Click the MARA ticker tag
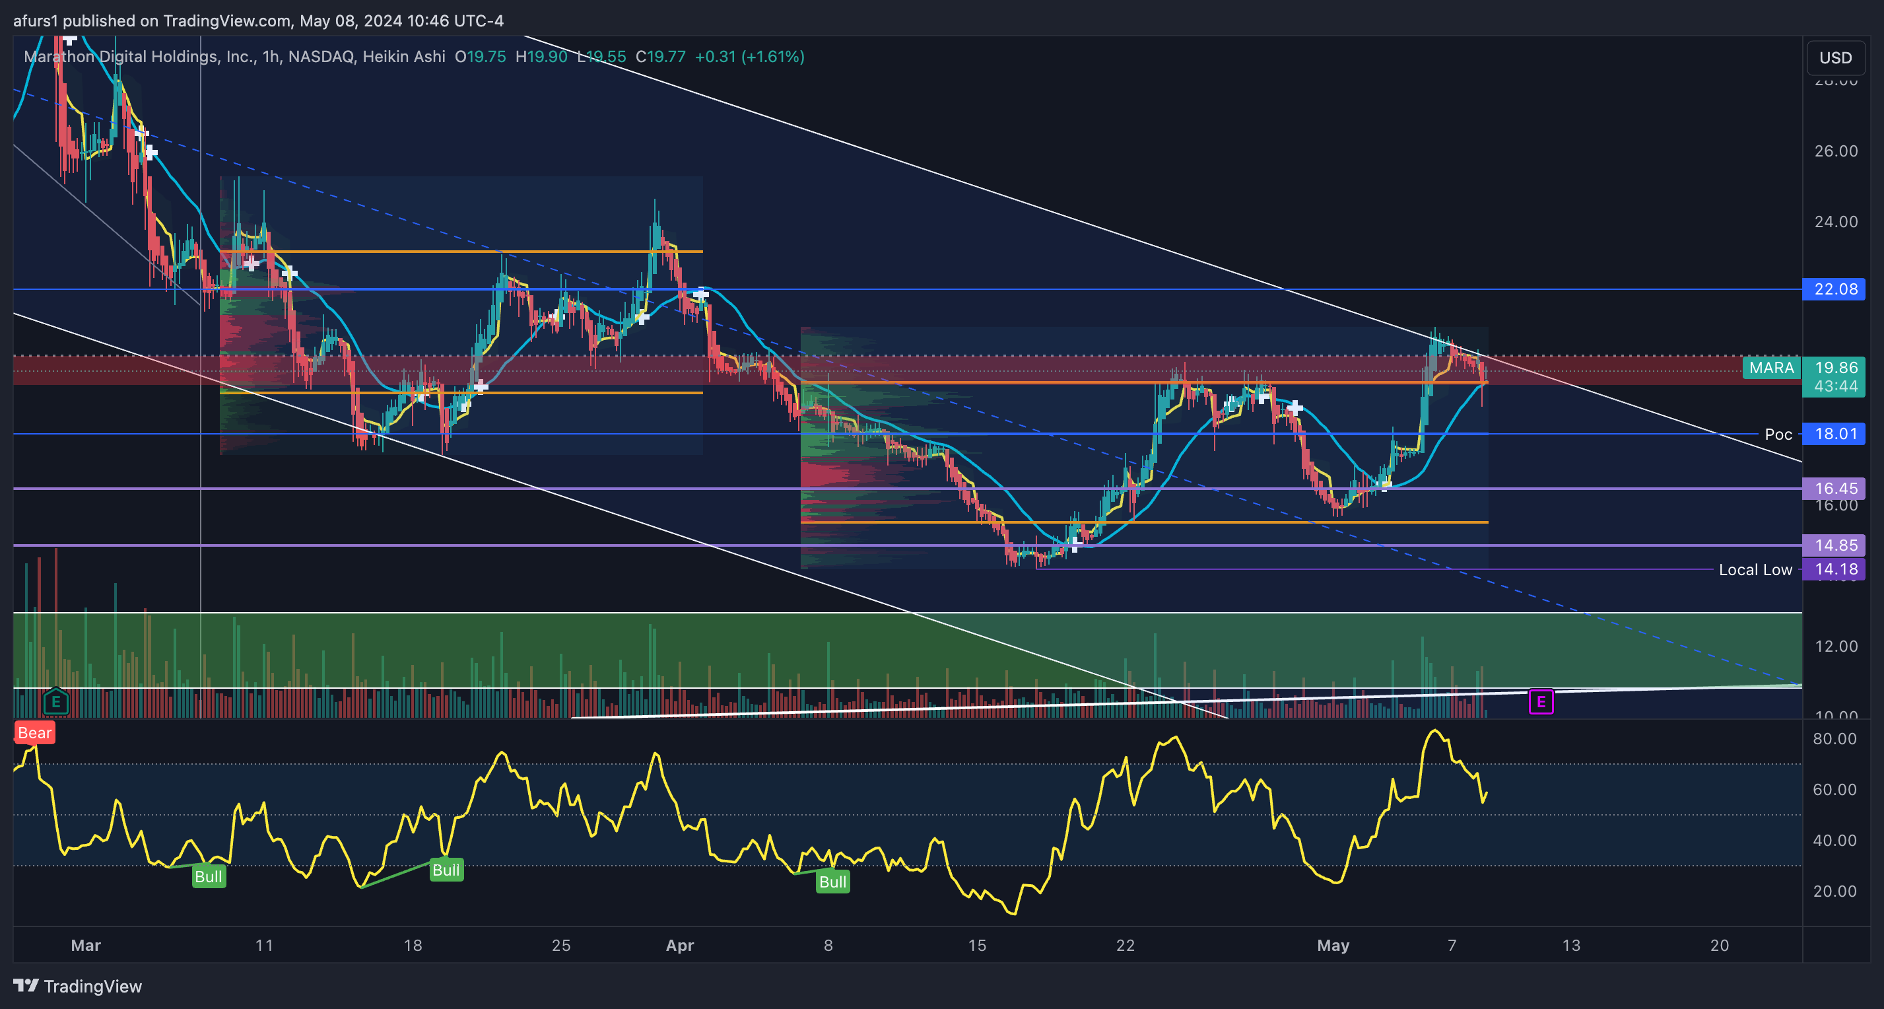This screenshot has height=1009, width=1884. pos(1771,367)
